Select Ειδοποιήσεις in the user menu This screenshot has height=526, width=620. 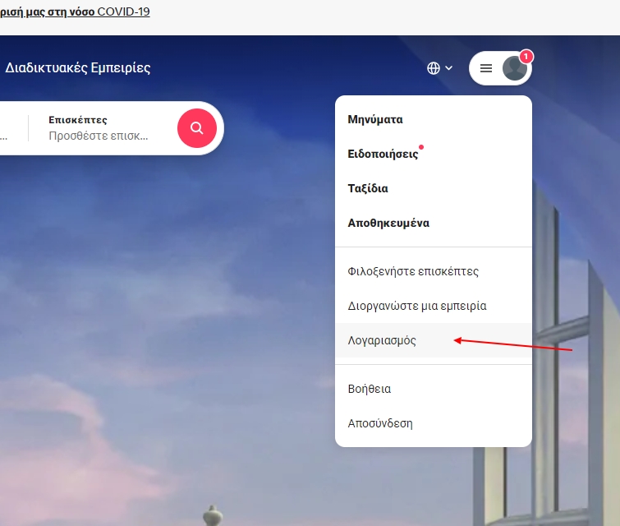click(383, 154)
